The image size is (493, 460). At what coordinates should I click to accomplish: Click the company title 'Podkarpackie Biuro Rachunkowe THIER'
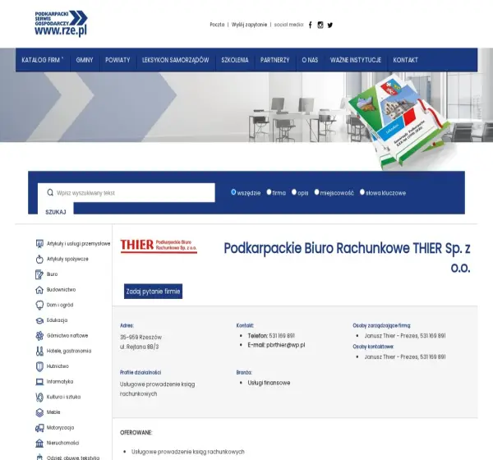(x=347, y=258)
